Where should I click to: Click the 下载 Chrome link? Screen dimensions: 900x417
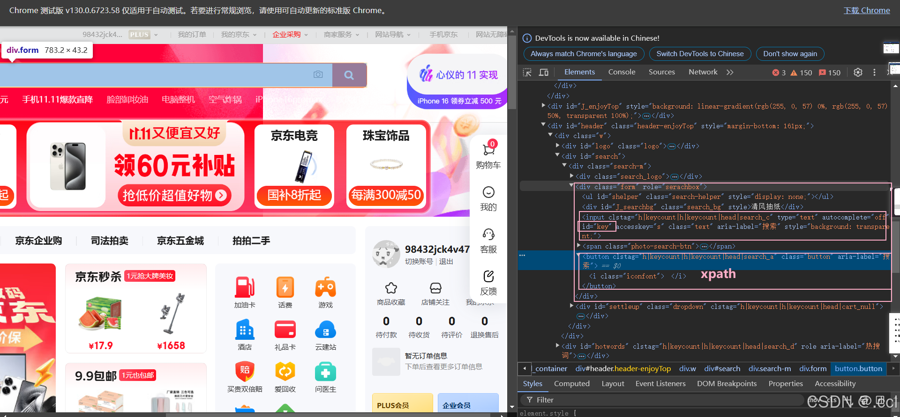point(867,10)
